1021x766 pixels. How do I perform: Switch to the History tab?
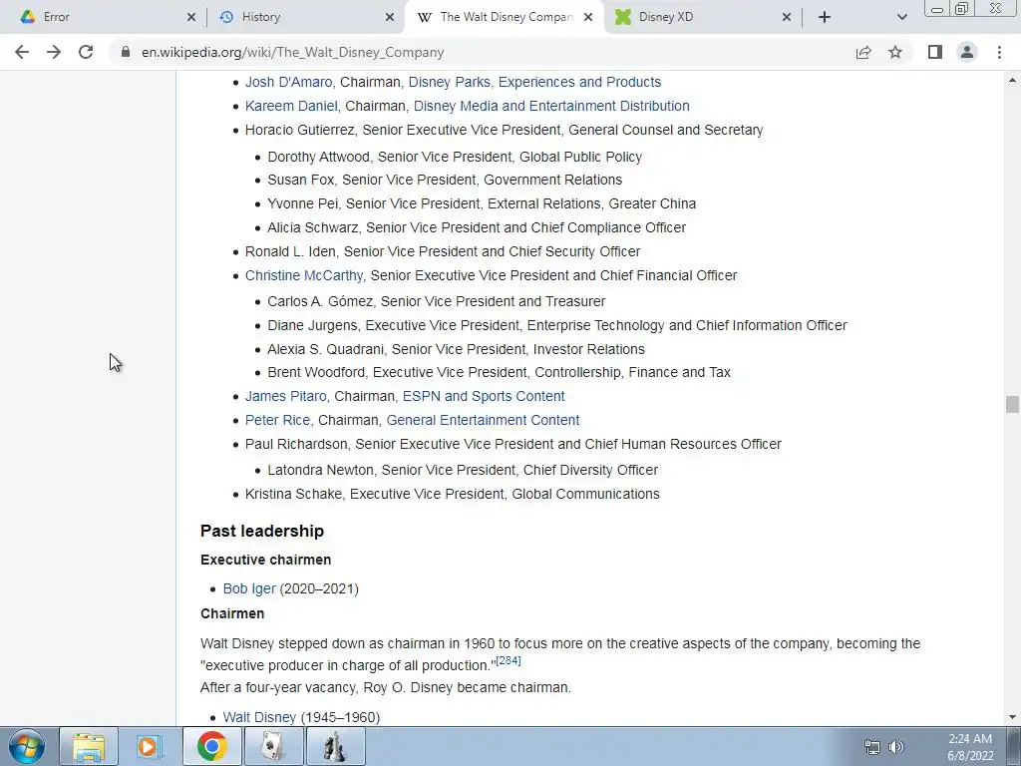pos(304,17)
